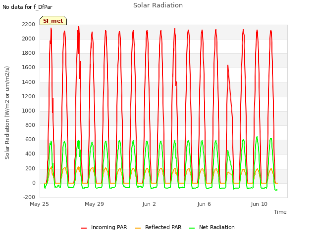Click the SI_met annotation label
The width and height of the screenshot is (317, 237).
(53, 21)
